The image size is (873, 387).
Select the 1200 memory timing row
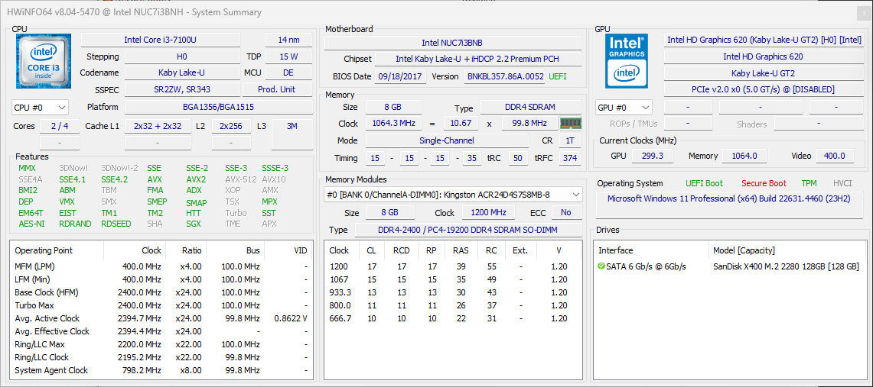[453, 266]
